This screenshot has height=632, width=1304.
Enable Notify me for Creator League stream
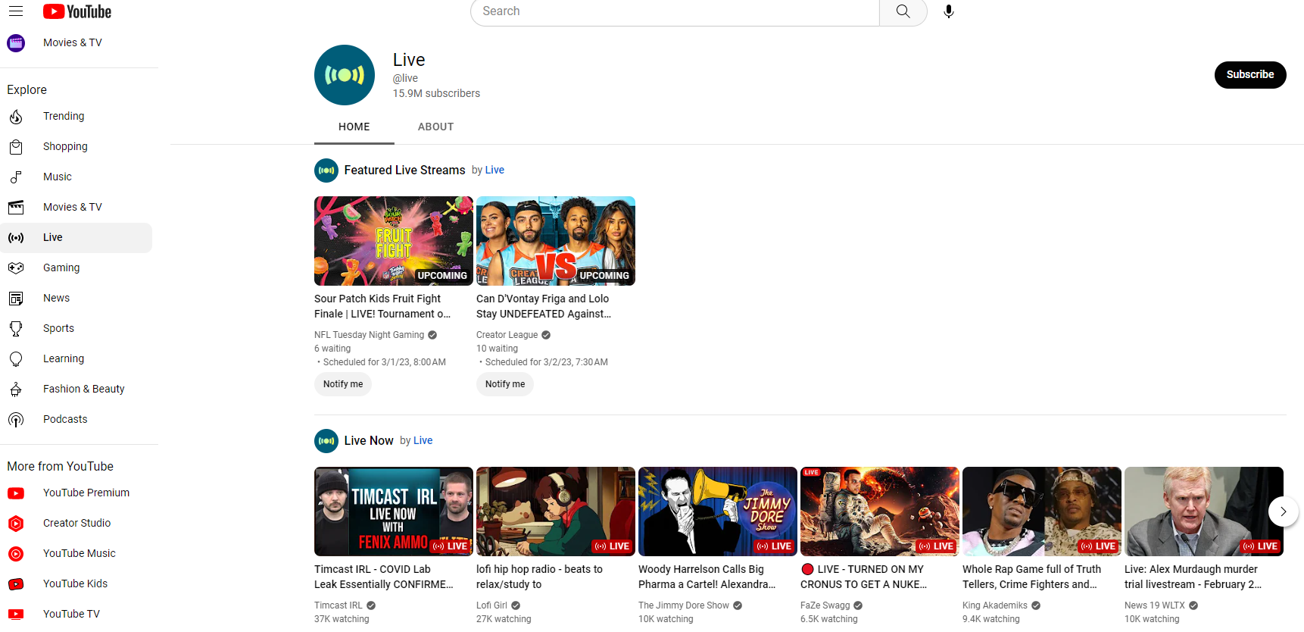[x=505, y=384]
